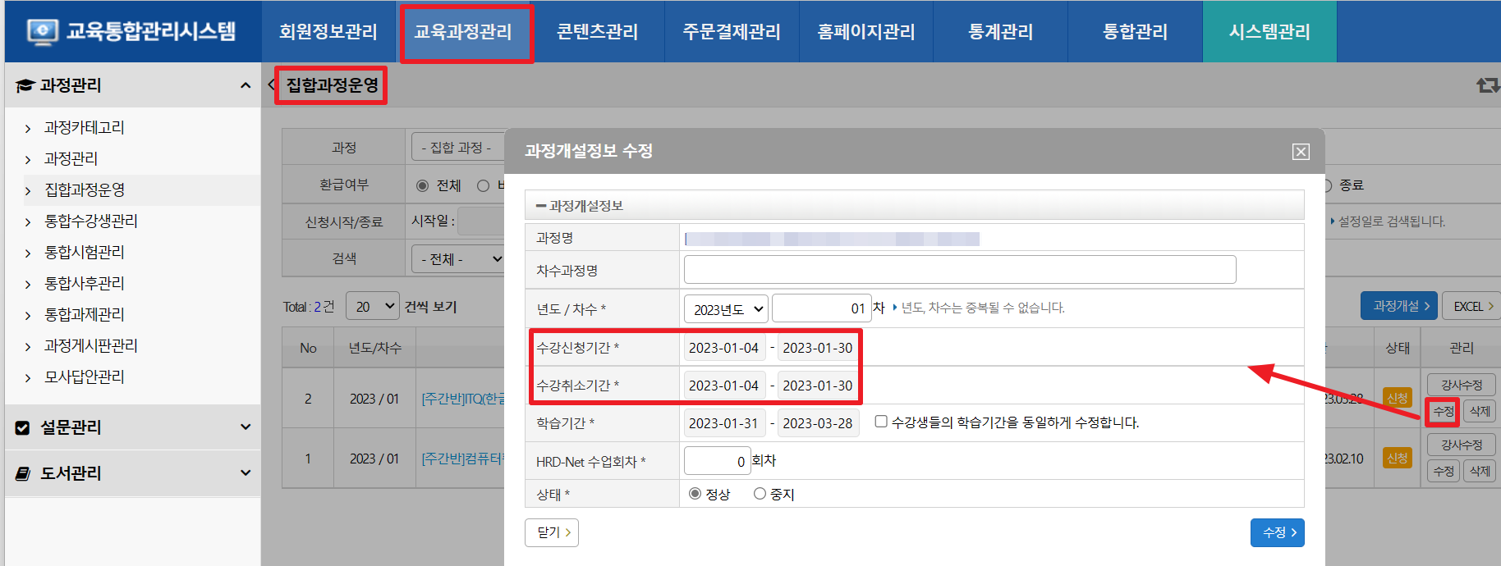Click the book icon beside 도서관리

(23, 473)
